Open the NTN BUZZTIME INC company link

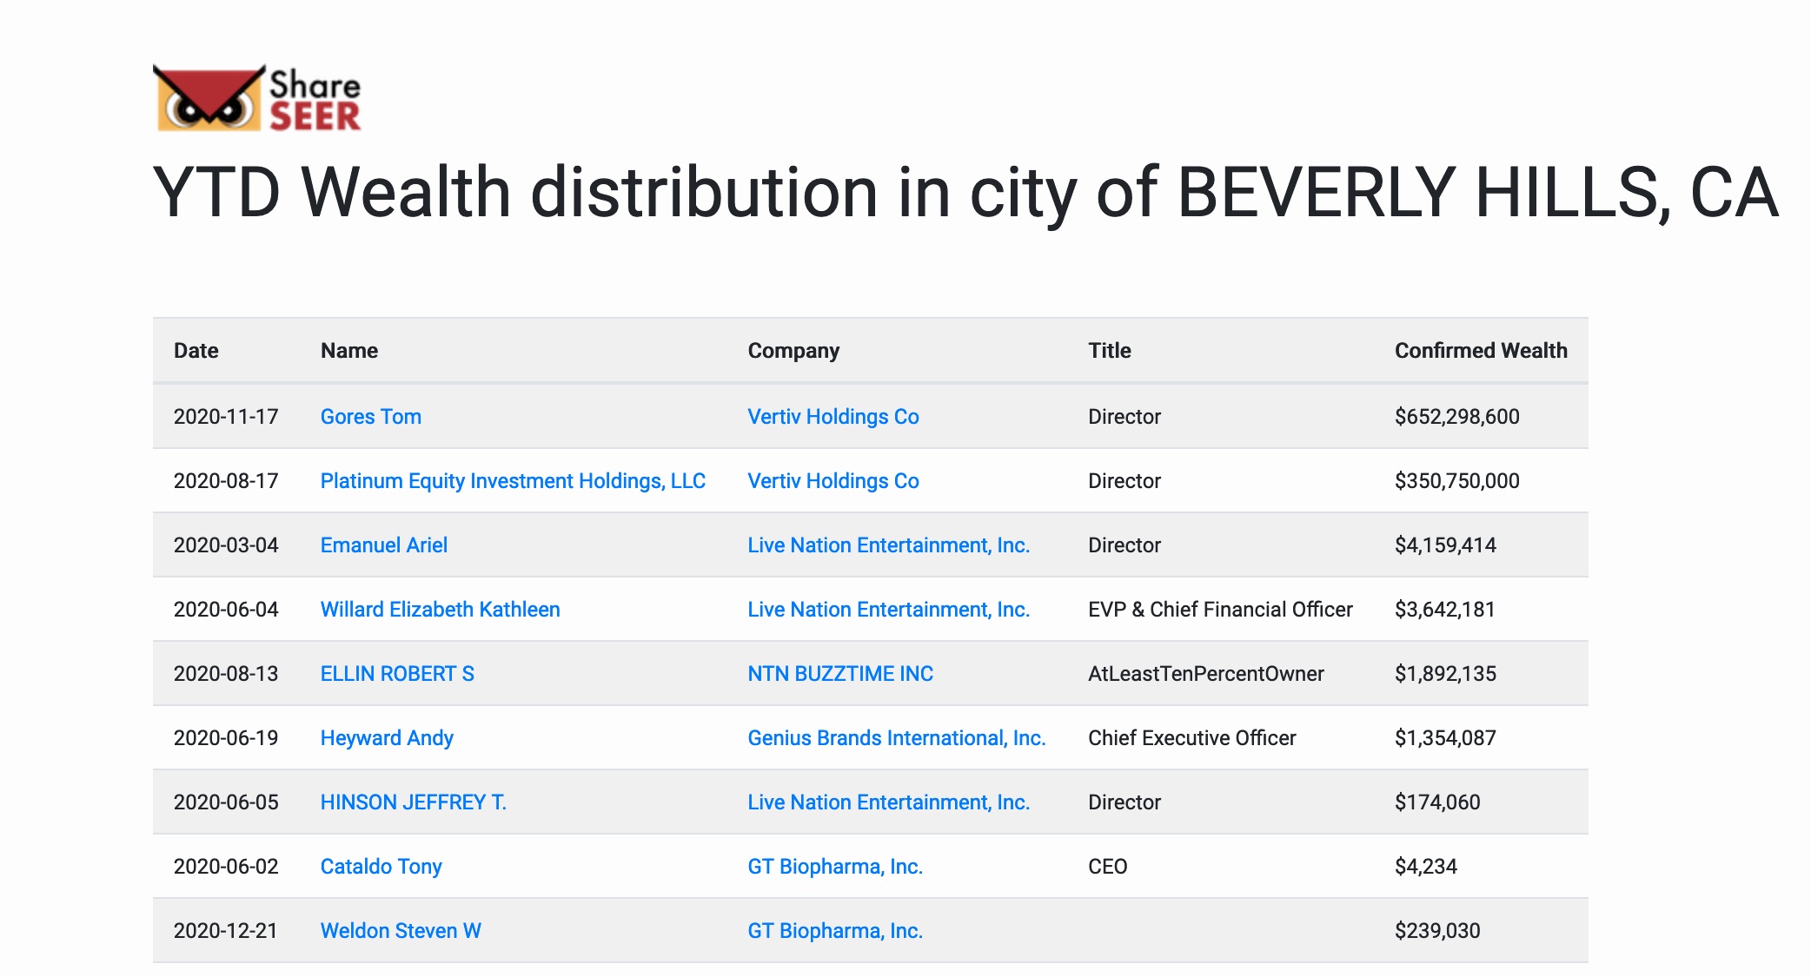tap(839, 673)
